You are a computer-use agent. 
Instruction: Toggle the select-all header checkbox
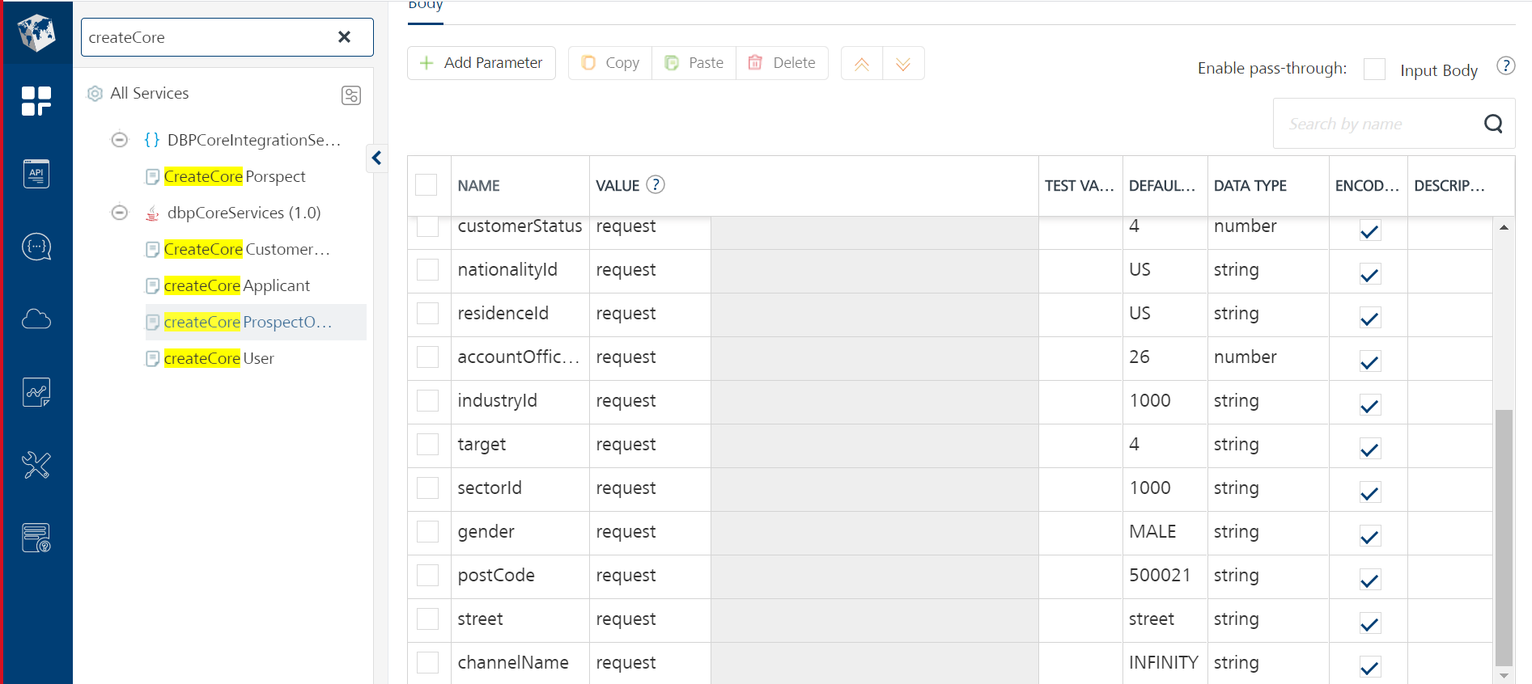(x=426, y=185)
